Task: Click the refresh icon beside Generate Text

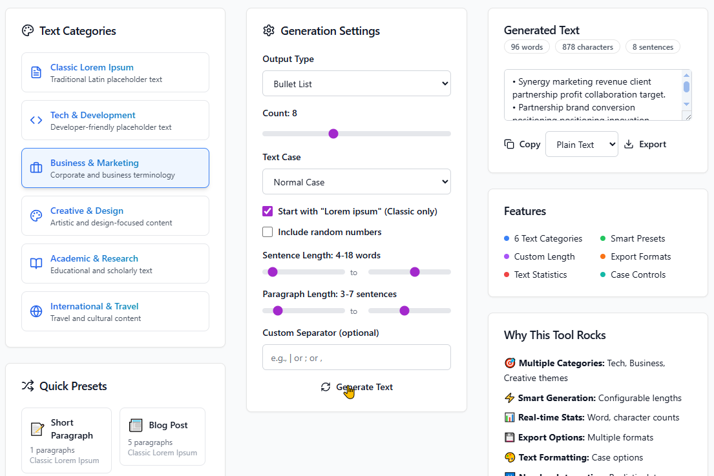Action: (x=326, y=387)
